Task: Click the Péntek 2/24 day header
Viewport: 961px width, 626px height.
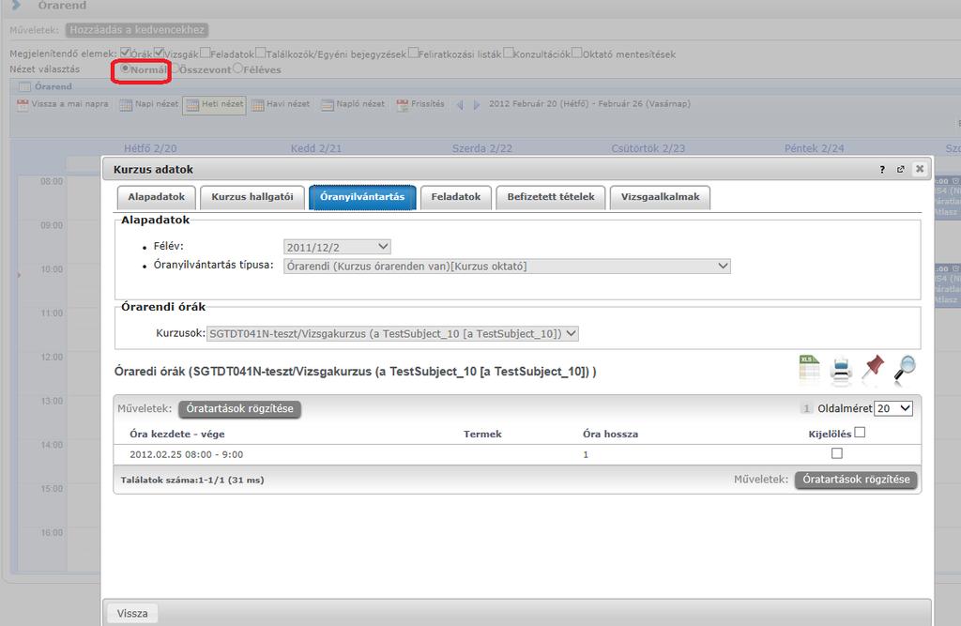Action: click(814, 148)
